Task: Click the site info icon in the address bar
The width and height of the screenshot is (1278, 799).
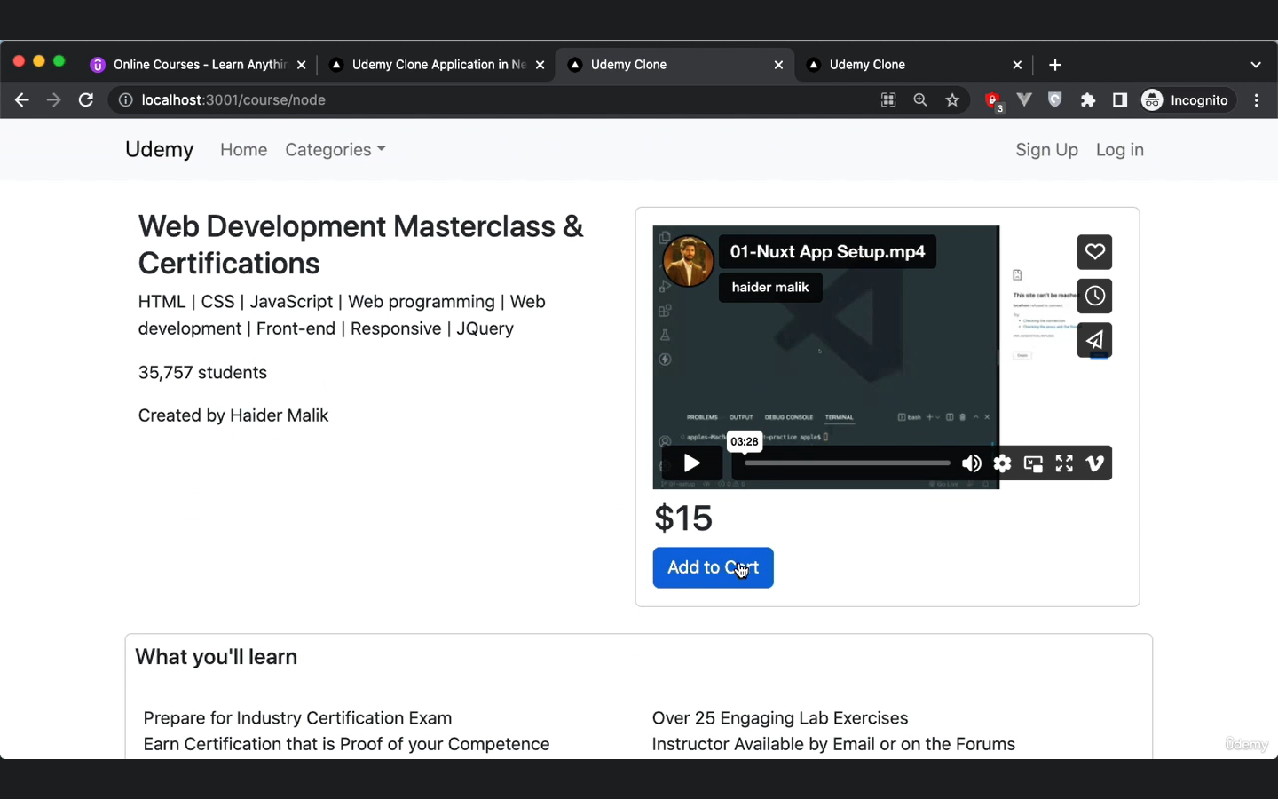Action: click(126, 100)
